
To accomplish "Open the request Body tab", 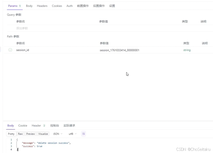I will coord(29,6).
